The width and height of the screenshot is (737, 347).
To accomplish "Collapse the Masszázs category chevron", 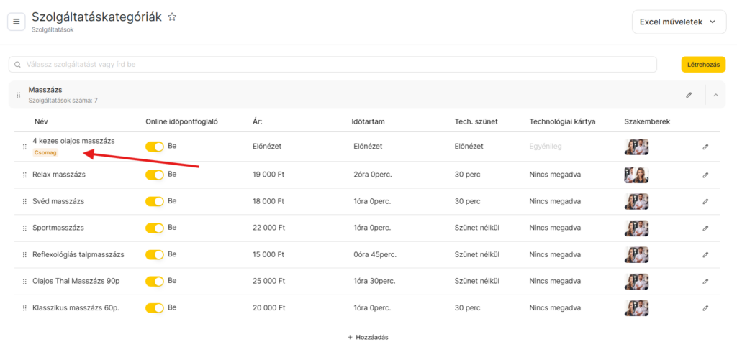I will point(716,95).
